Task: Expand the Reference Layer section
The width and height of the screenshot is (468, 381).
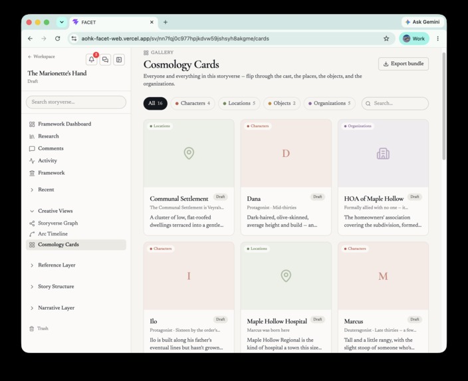Action: pos(32,265)
